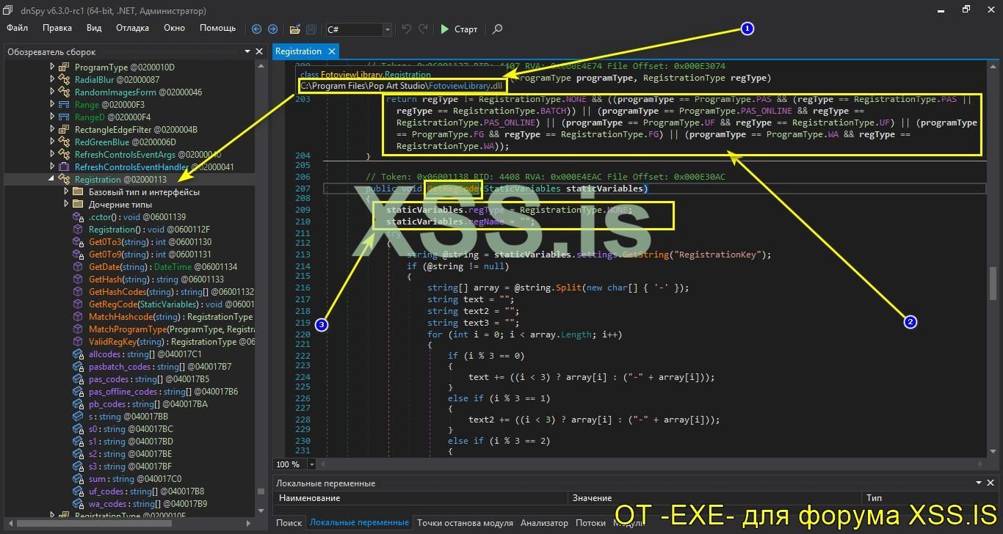Expand the RedGreenBlue node
The height and width of the screenshot is (534, 1003).
click(53, 142)
